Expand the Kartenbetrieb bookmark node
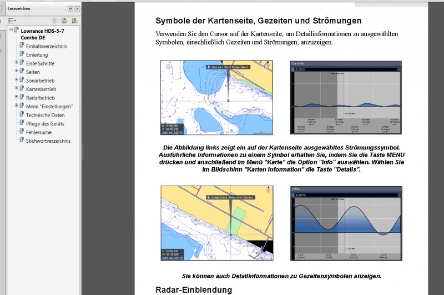Viewport: 444px width, 295px height. click(x=17, y=89)
